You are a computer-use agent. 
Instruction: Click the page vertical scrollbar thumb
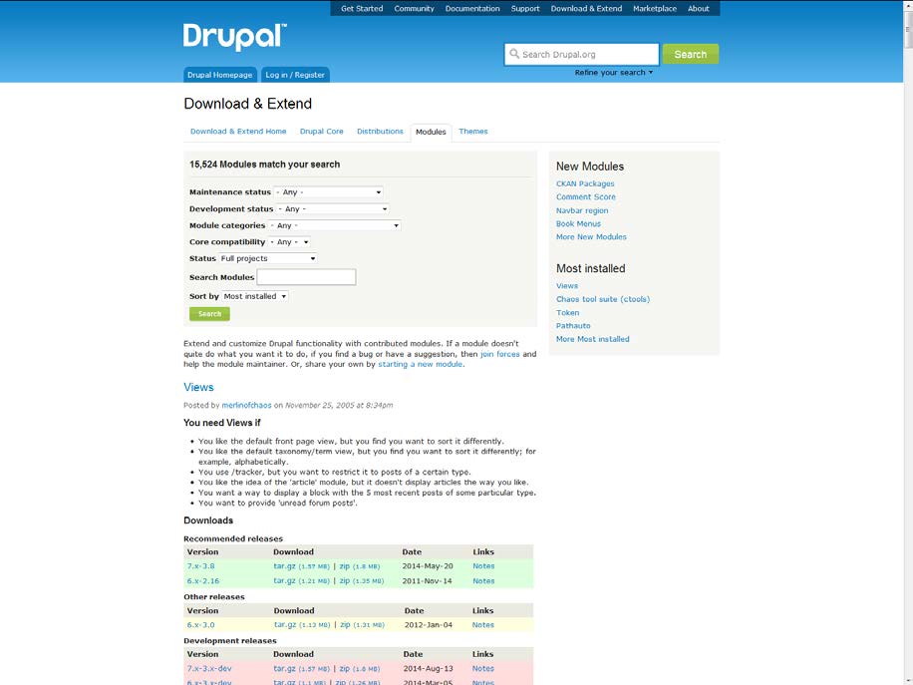pos(908,29)
